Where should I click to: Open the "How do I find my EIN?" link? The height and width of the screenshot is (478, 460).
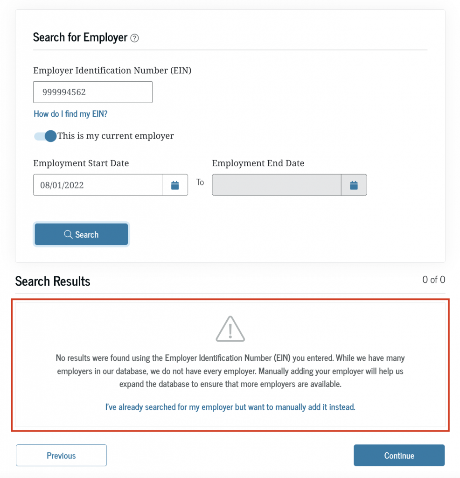pyautogui.click(x=70, y=114)
